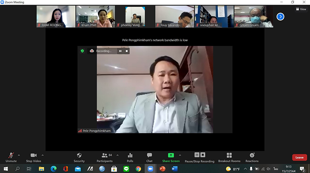The width and height of the screenshot is (310, 173).
Task: Open Word from the taskbar
Action: 175,169
